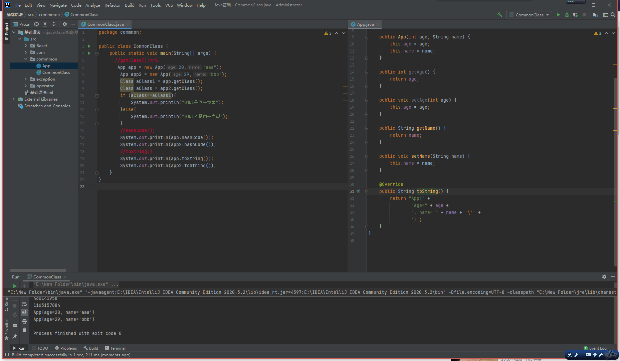This screenshot has width=620, height=361.
Task: Toggle scroll to end in Run console
Action: (24, 313)
